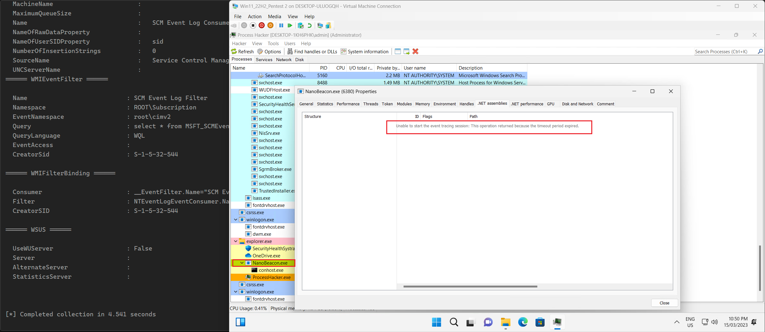Screen dimensions: 765x332
Task: Open the VM connection Action menu
Action: [255, 16]
